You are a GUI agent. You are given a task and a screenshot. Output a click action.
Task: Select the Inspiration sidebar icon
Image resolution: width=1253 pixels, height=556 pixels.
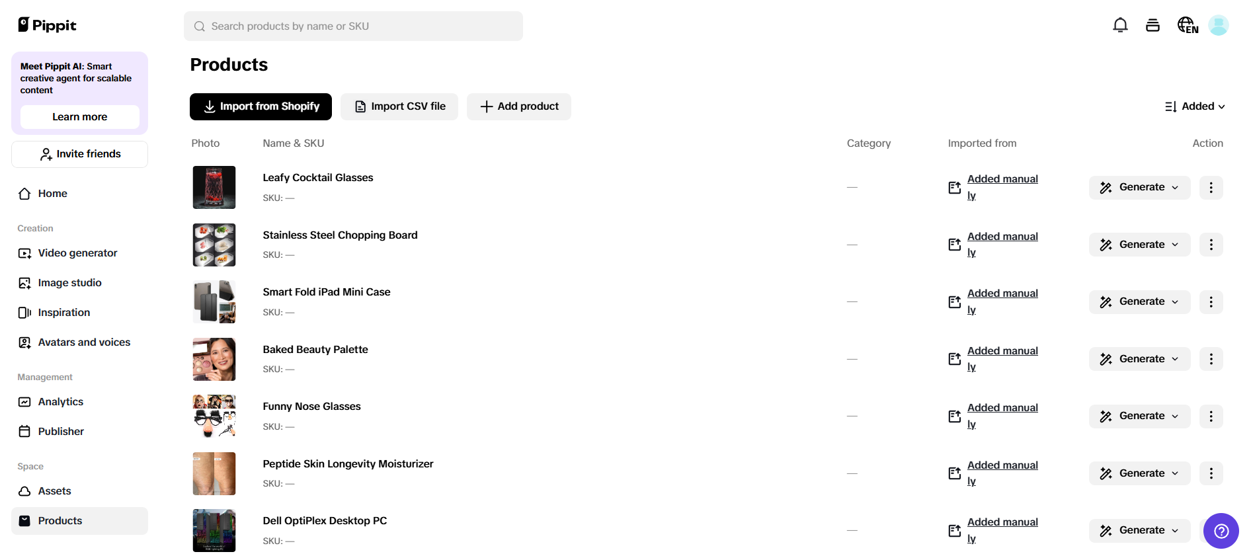24,312
